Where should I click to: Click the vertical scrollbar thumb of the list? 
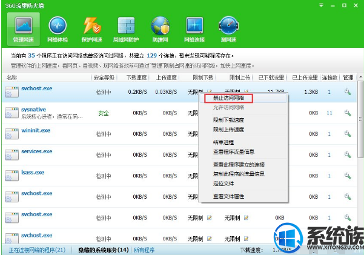pyautogui.click(x=360, y=119)
